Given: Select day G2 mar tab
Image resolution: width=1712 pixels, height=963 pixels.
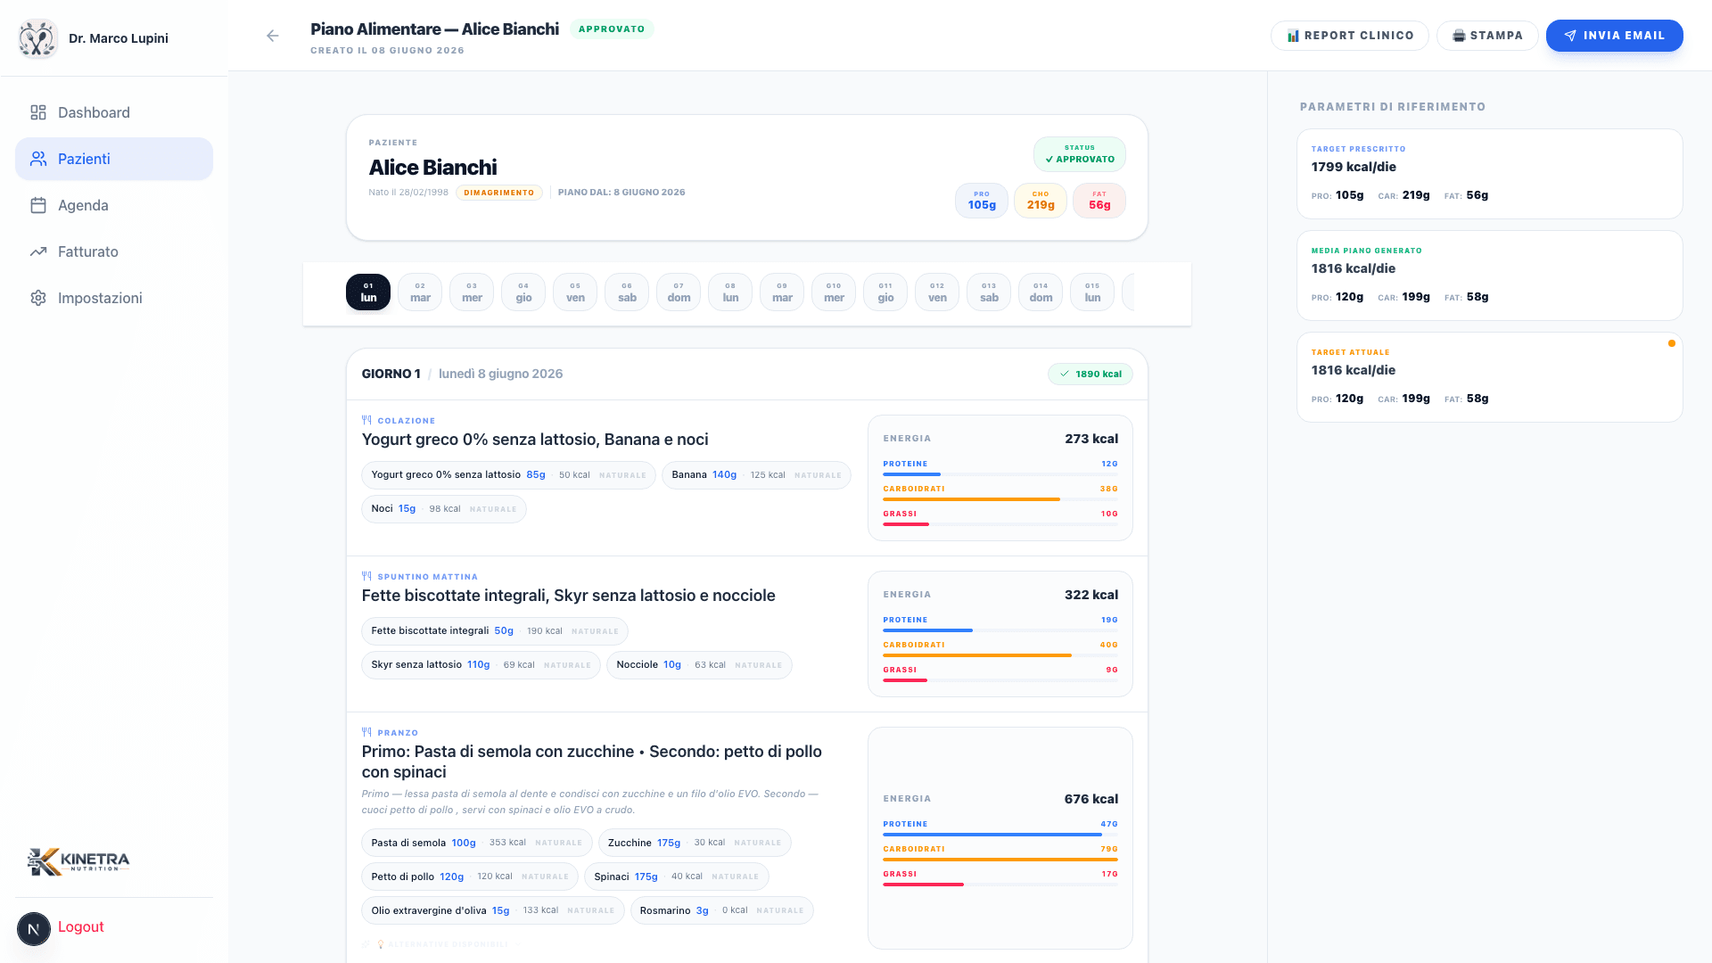Looking at the screenshot, I should (x=420, y=292).
